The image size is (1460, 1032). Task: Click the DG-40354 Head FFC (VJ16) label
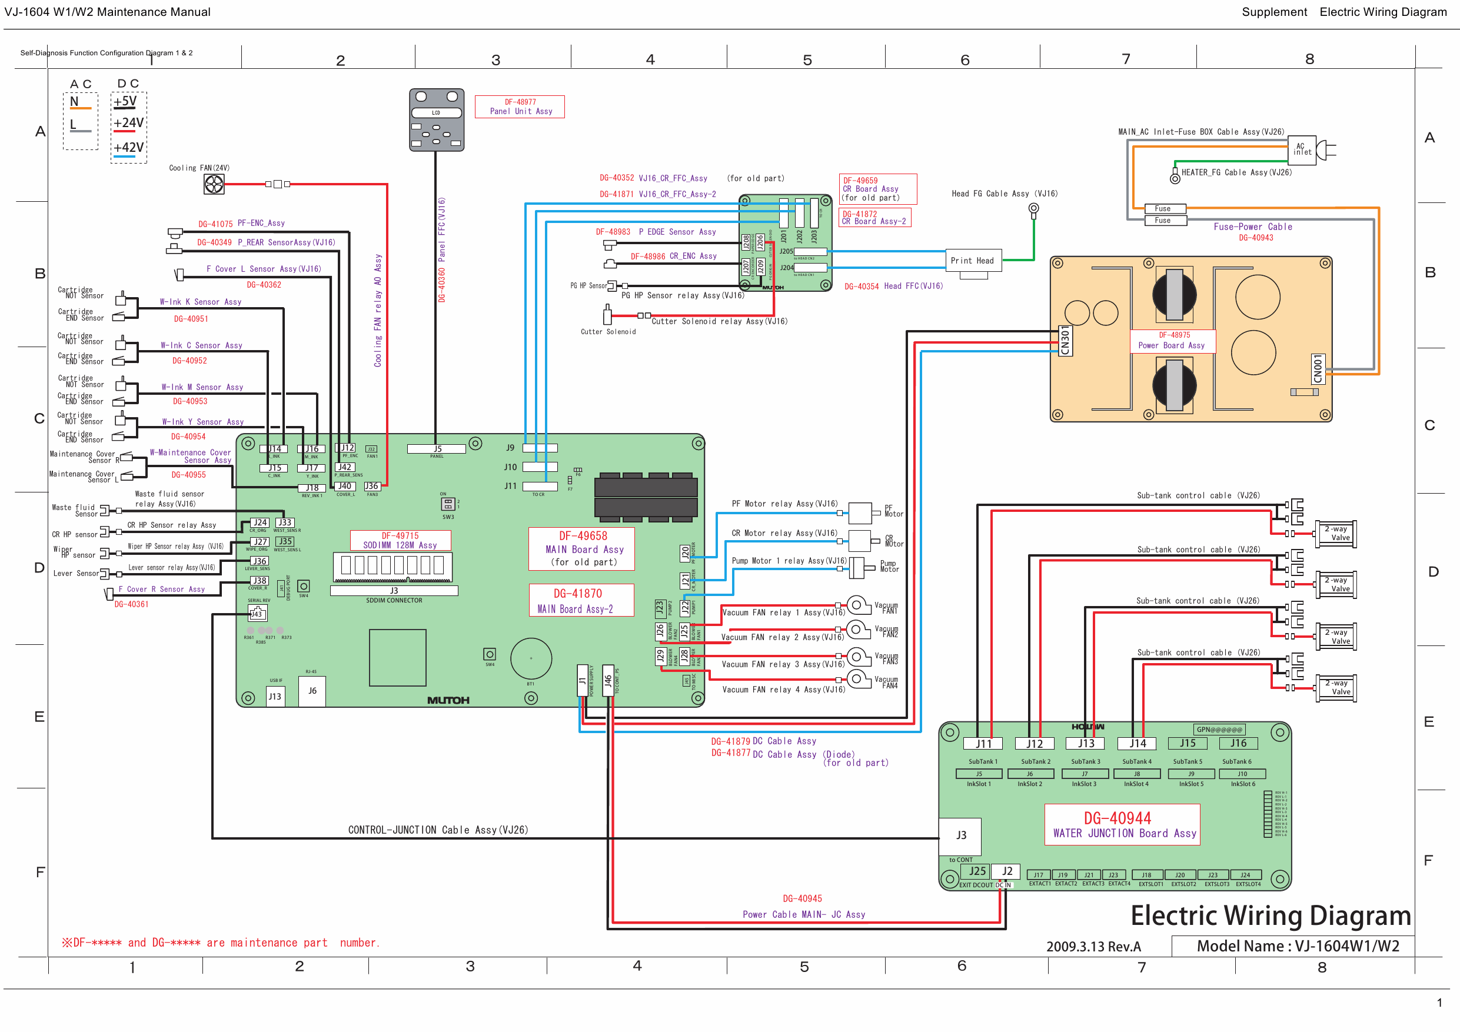tap(894, 286)
